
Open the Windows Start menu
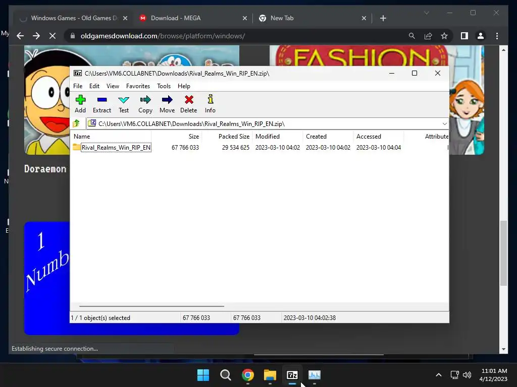203,375
